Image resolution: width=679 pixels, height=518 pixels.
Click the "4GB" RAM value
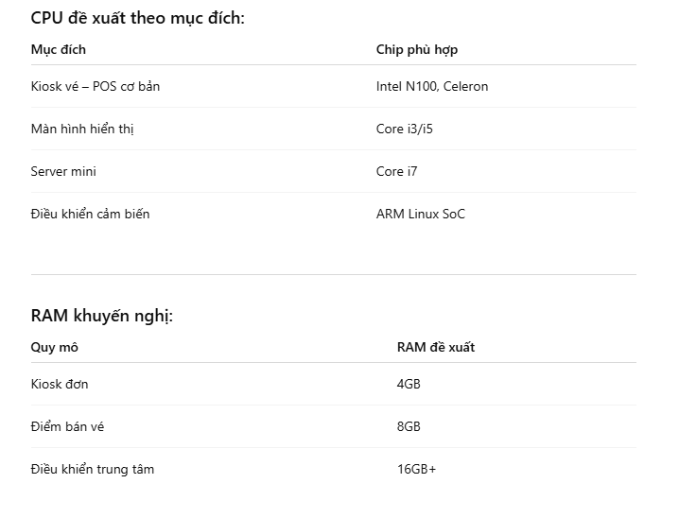click(409, 384)
